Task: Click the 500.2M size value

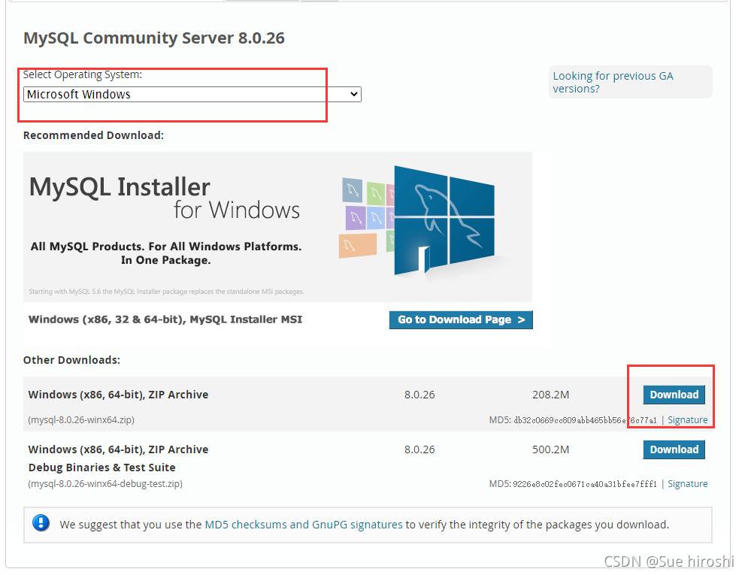Action: click(551, 449)
